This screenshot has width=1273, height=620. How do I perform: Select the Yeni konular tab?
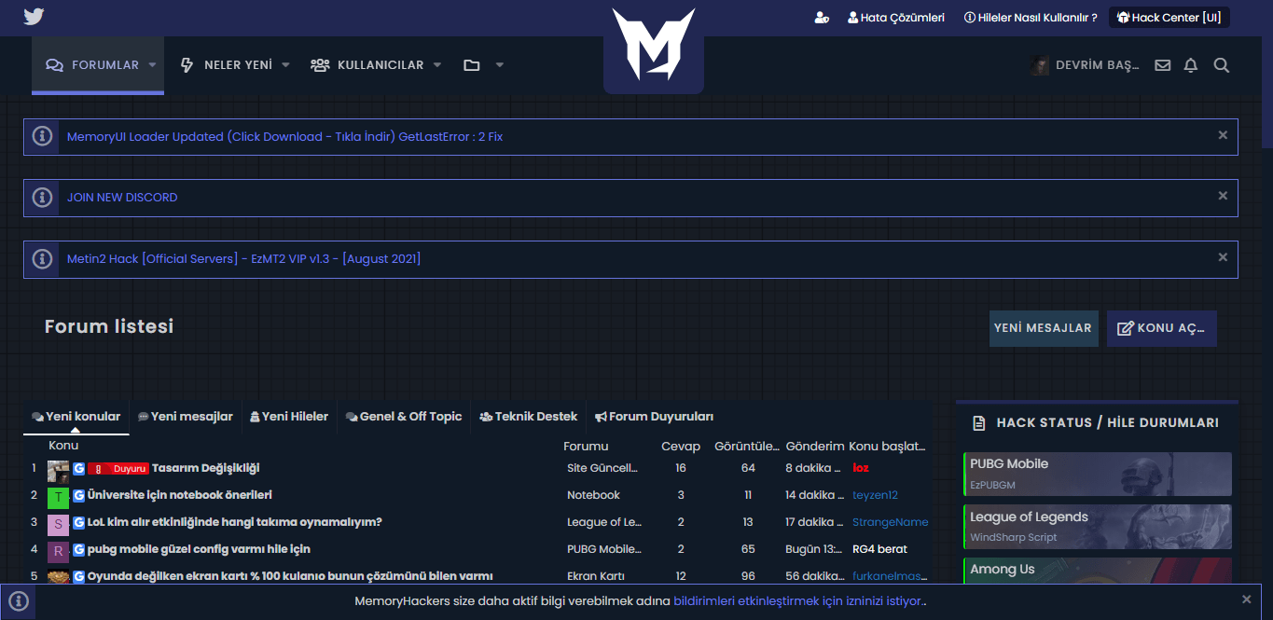tap(76, 417)
